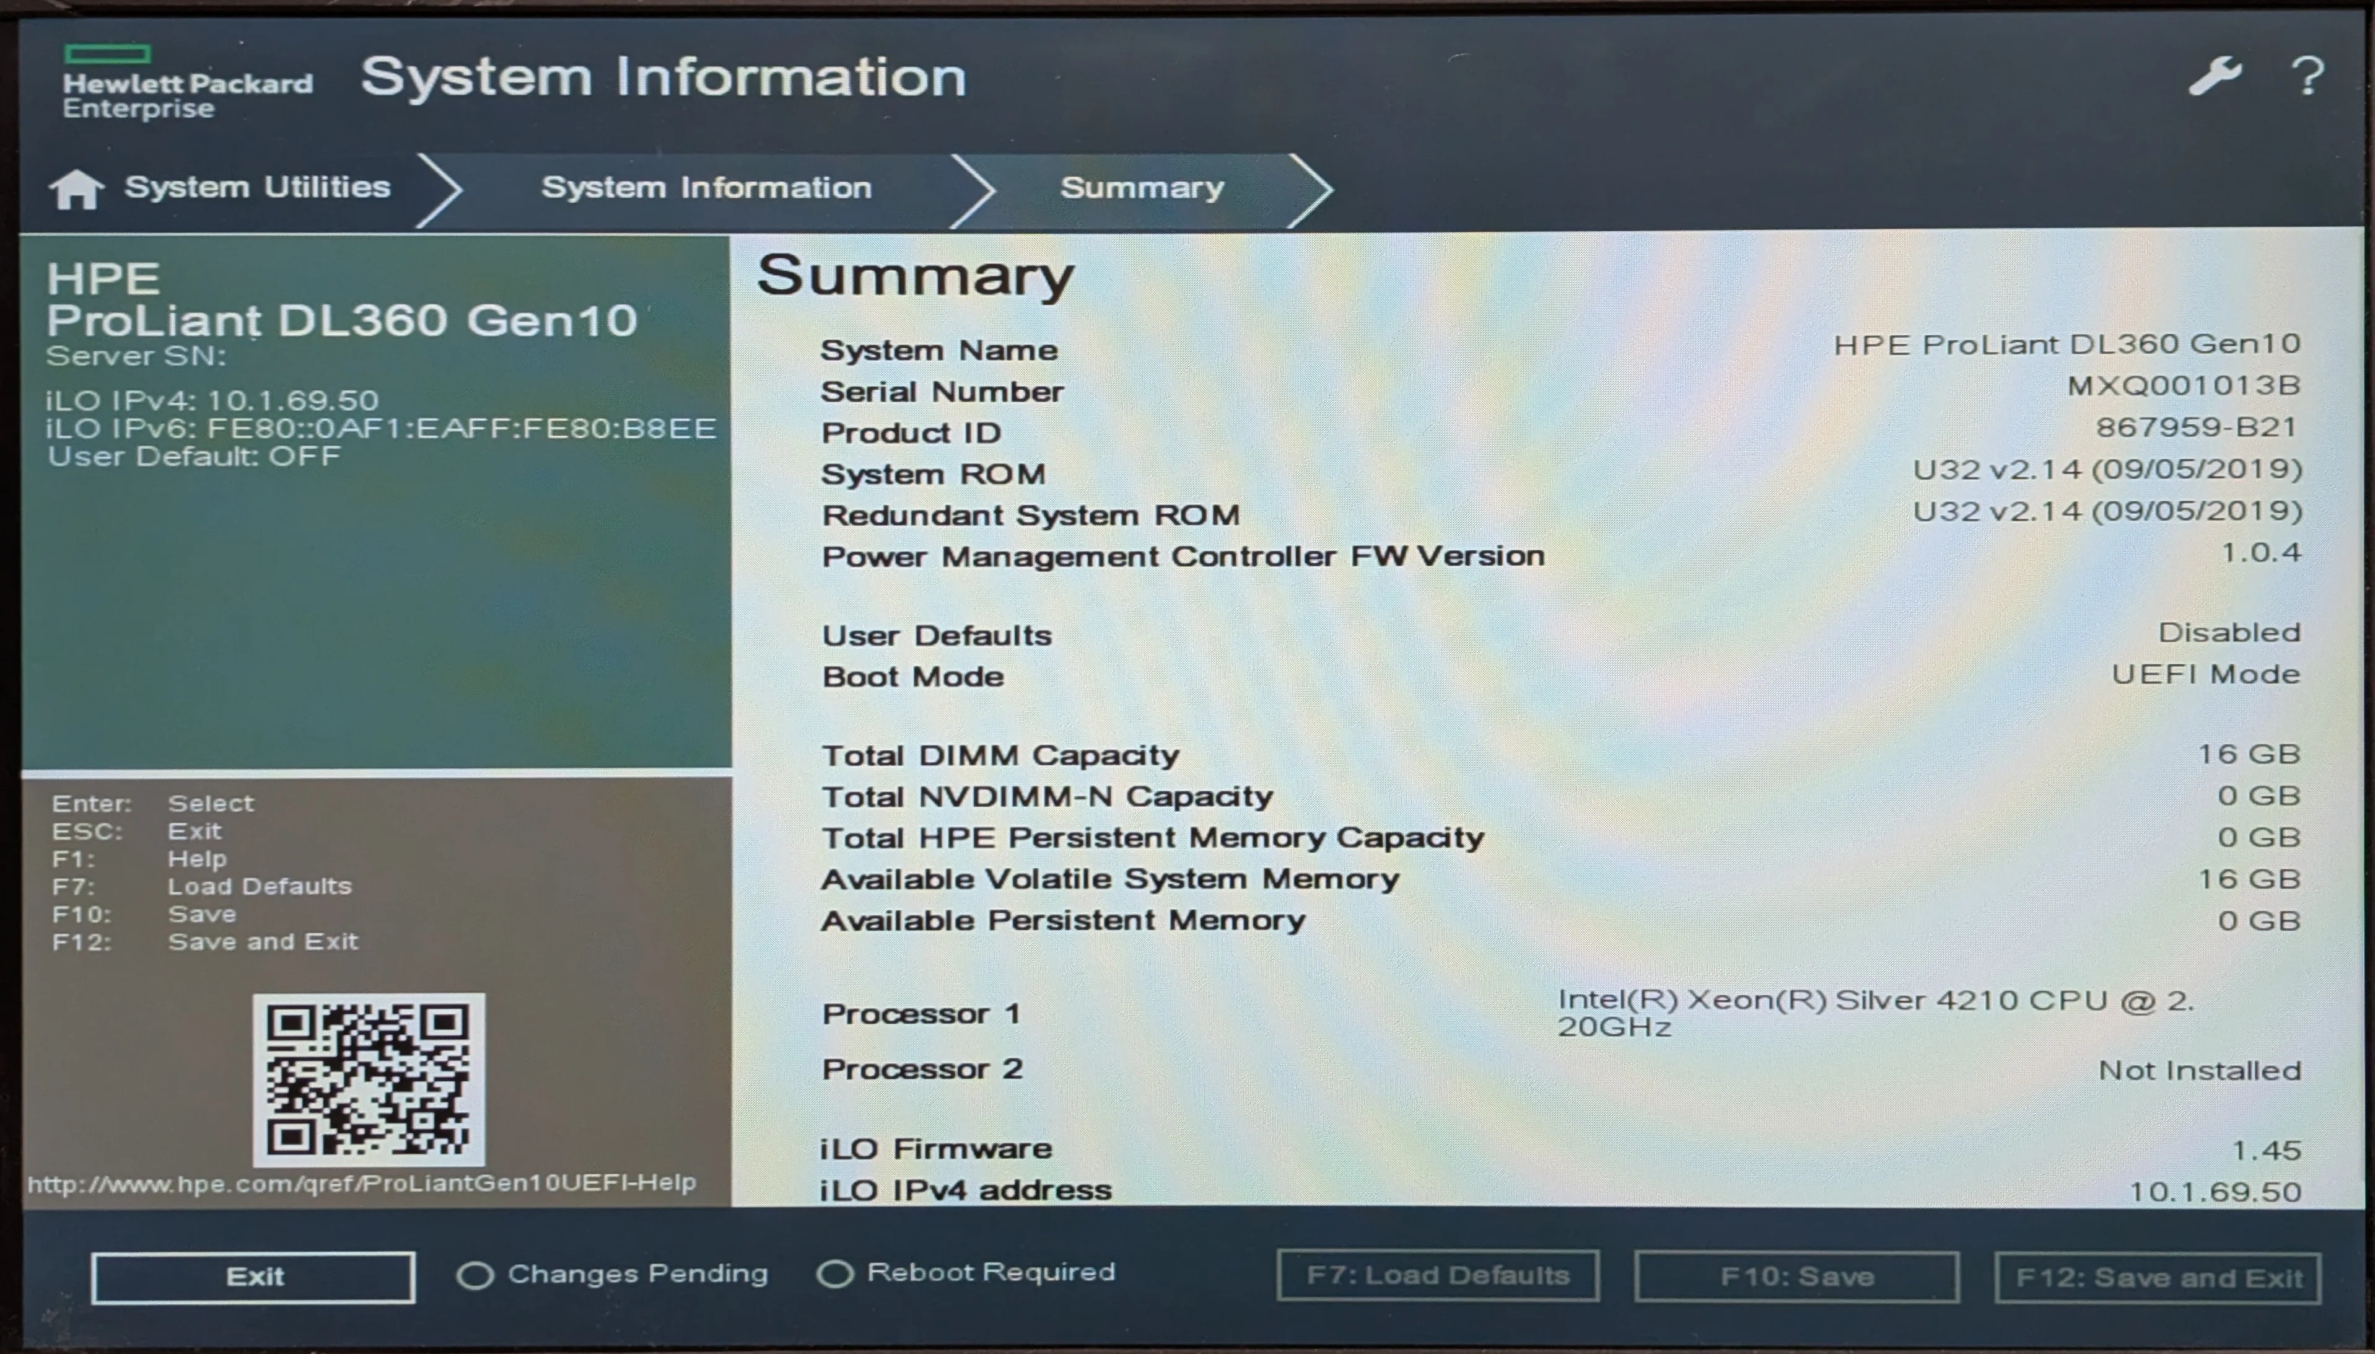The image size is (2375, 1354).
Task: Click the QR code image
Action: [x=369, y=1079]
